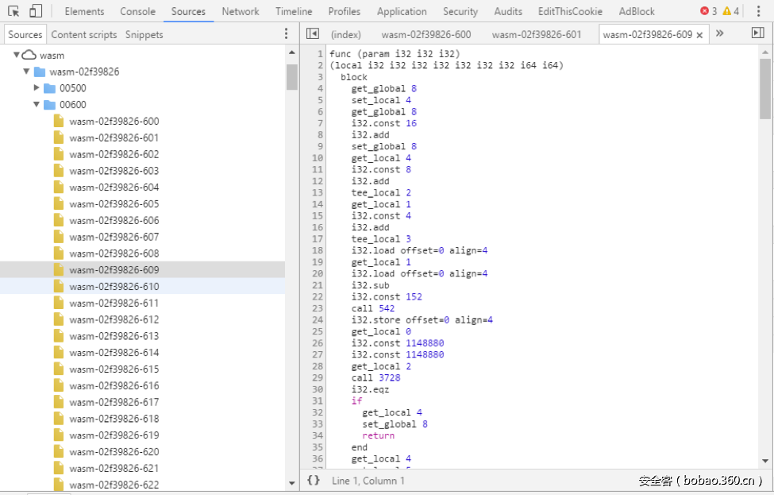This screenshot has width=774, height=495.
Task: Open the DevTools three-dot menu
Action: pos(760,11)
